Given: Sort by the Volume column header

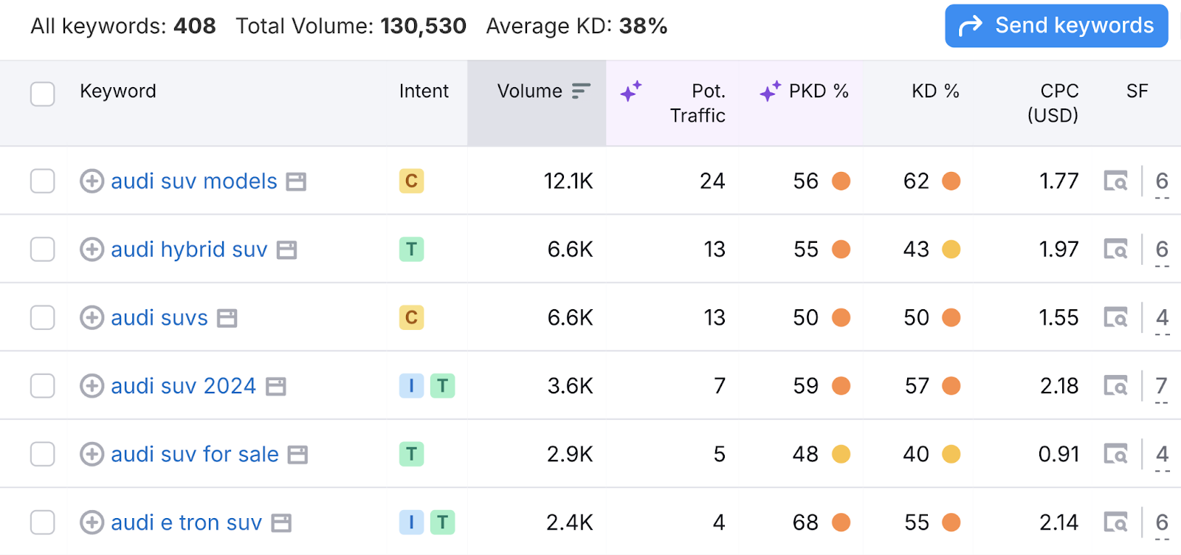Looking at the screenshot, I should click(x=530, y=92).
